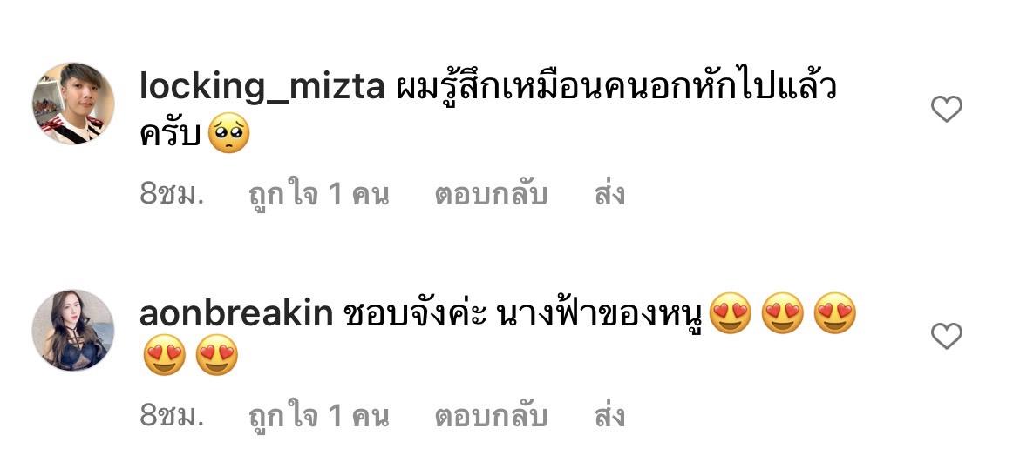Tap ส่ง under locking_mizta's comment
The height and width of the screenshot is (469, 1020).
(x=609, y=193)
